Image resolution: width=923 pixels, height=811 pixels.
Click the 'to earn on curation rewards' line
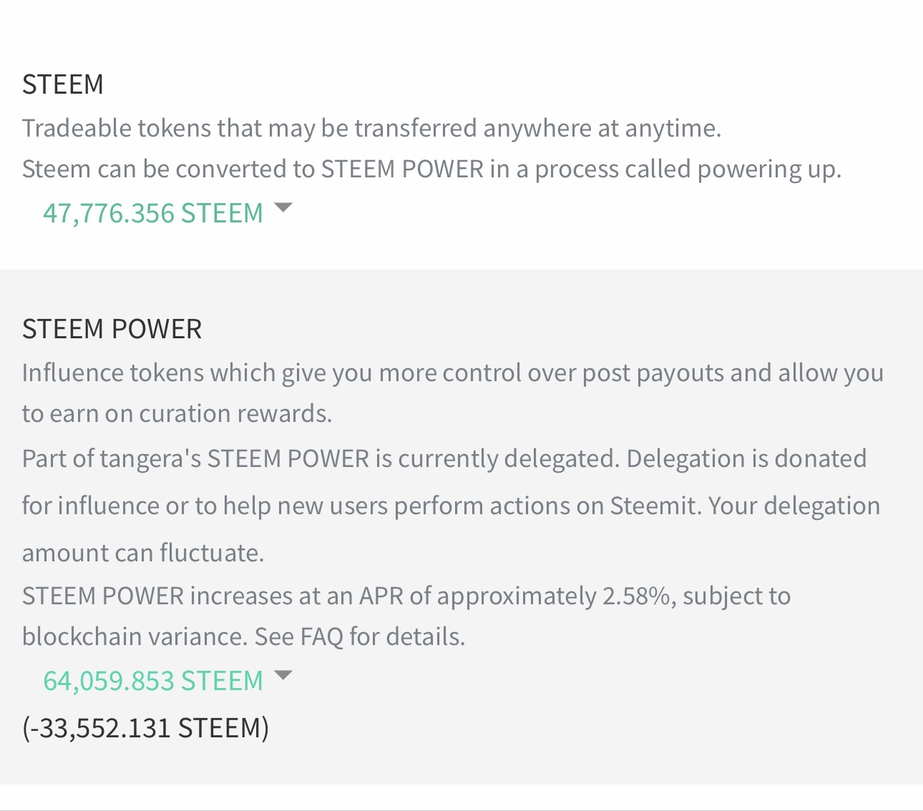[x=177, y=414]
